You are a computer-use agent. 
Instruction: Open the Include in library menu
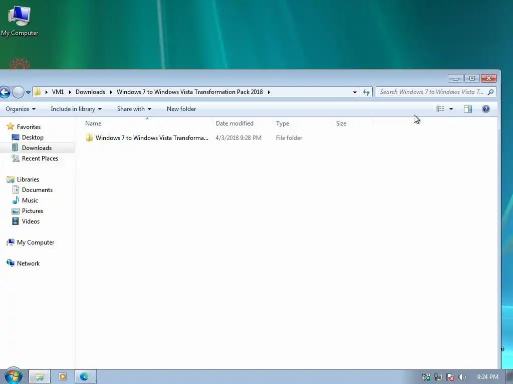tap(76, 109)
